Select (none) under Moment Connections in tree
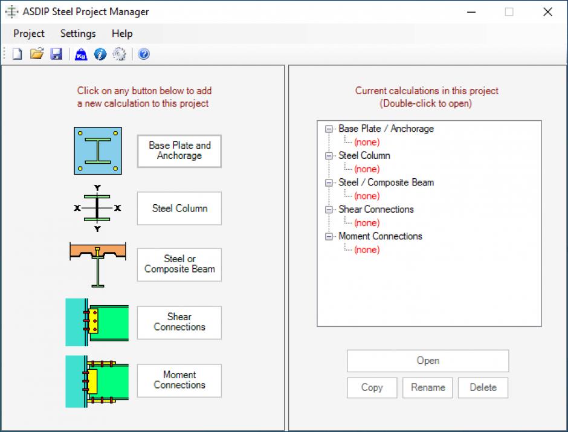The height and width of the screenshot is (432, 568). [367, 250]
